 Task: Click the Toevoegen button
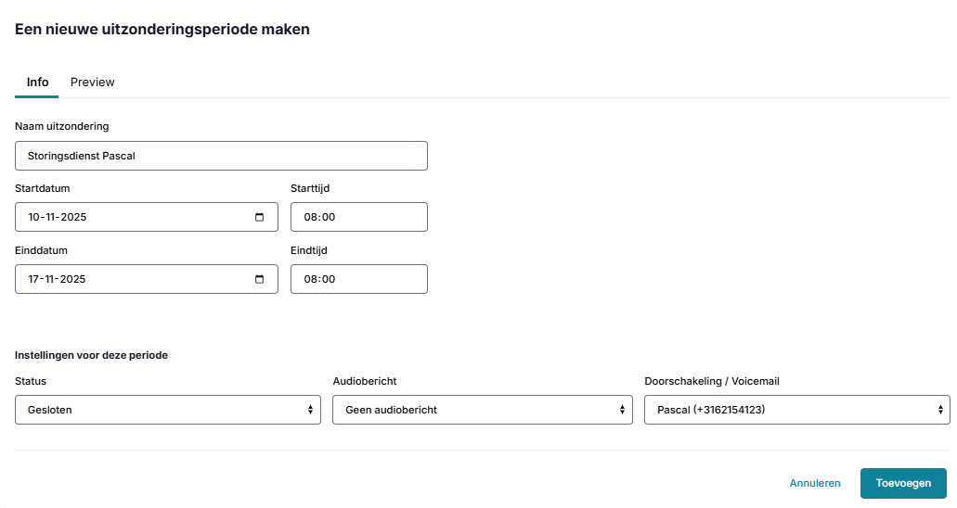click(903, 483)
